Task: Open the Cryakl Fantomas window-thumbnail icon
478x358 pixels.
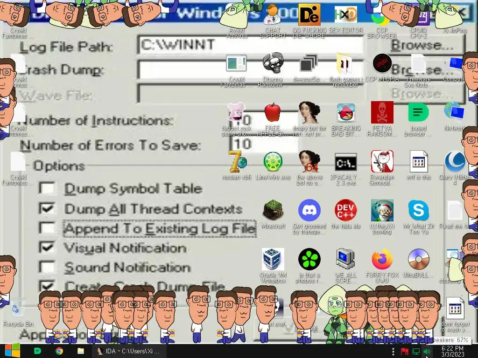Action: [x=236, y=63]
